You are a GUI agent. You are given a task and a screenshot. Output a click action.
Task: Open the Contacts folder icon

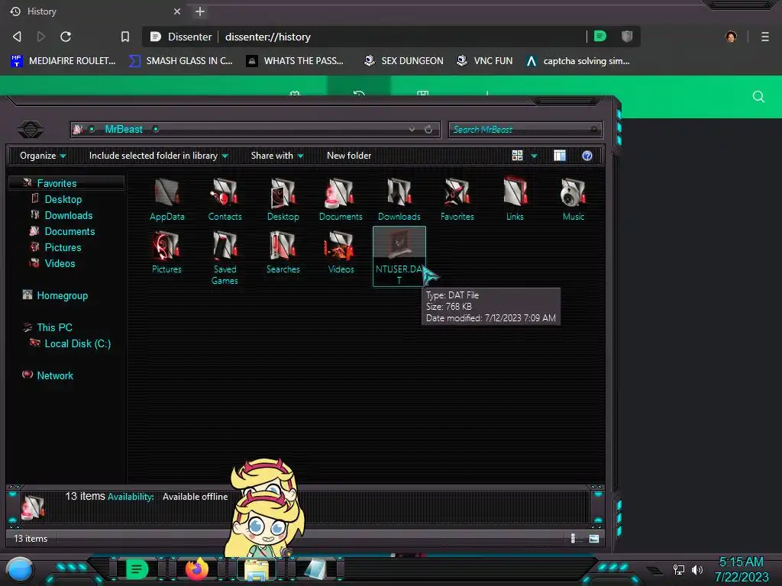click(225, 199)
